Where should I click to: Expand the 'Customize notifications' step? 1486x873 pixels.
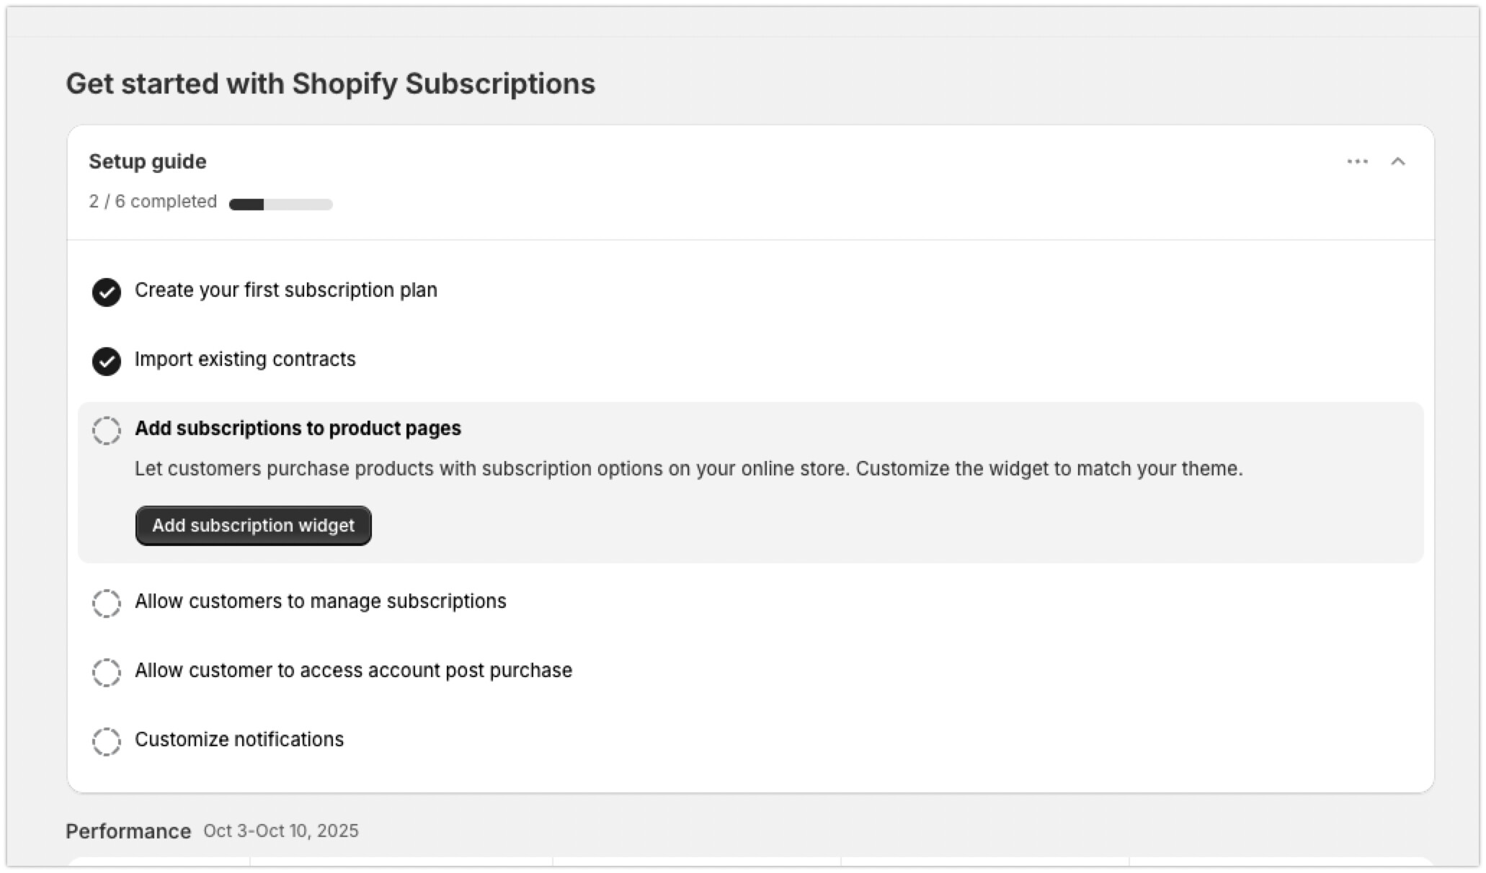pos(239,740)
